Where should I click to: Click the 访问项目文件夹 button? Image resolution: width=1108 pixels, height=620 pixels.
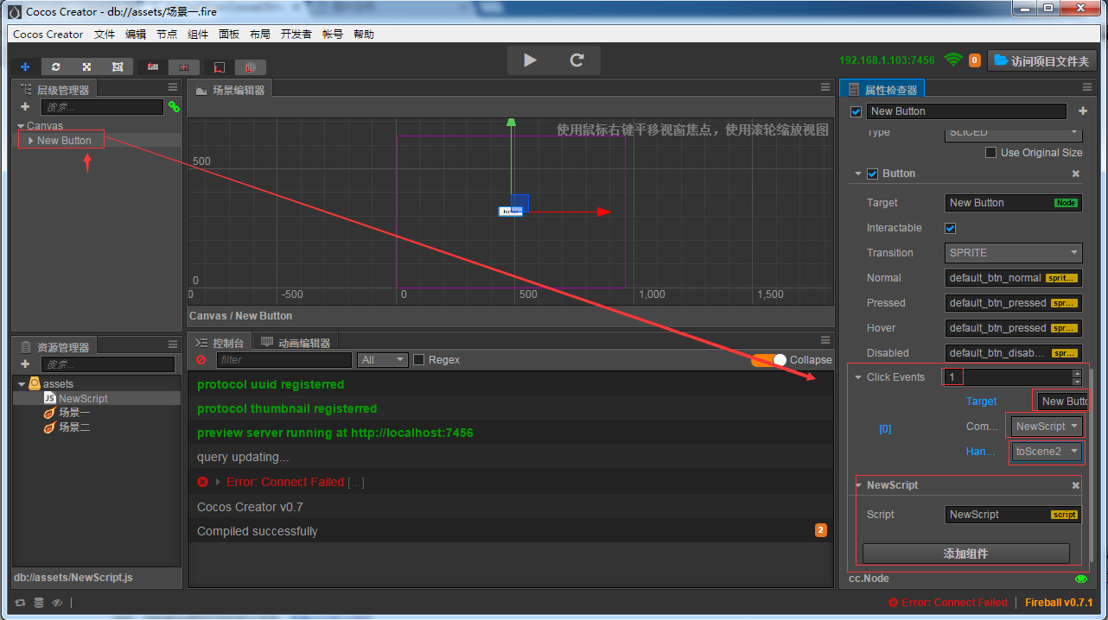click(1042, 60)
